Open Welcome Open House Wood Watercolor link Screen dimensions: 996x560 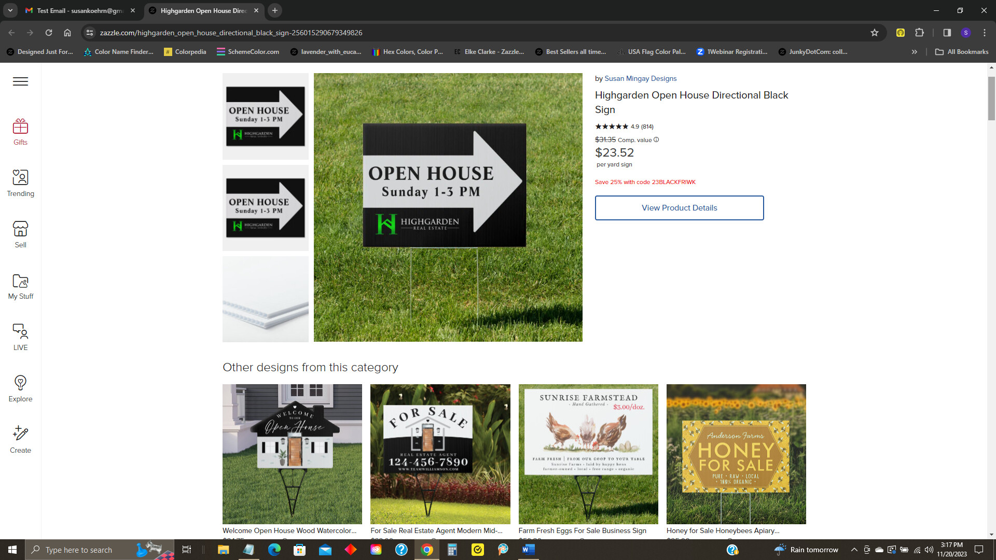tap(289, 530)
